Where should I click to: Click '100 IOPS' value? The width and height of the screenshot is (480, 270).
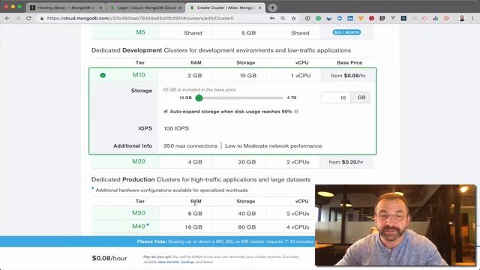pyautogui.click(x=176, y=128)
